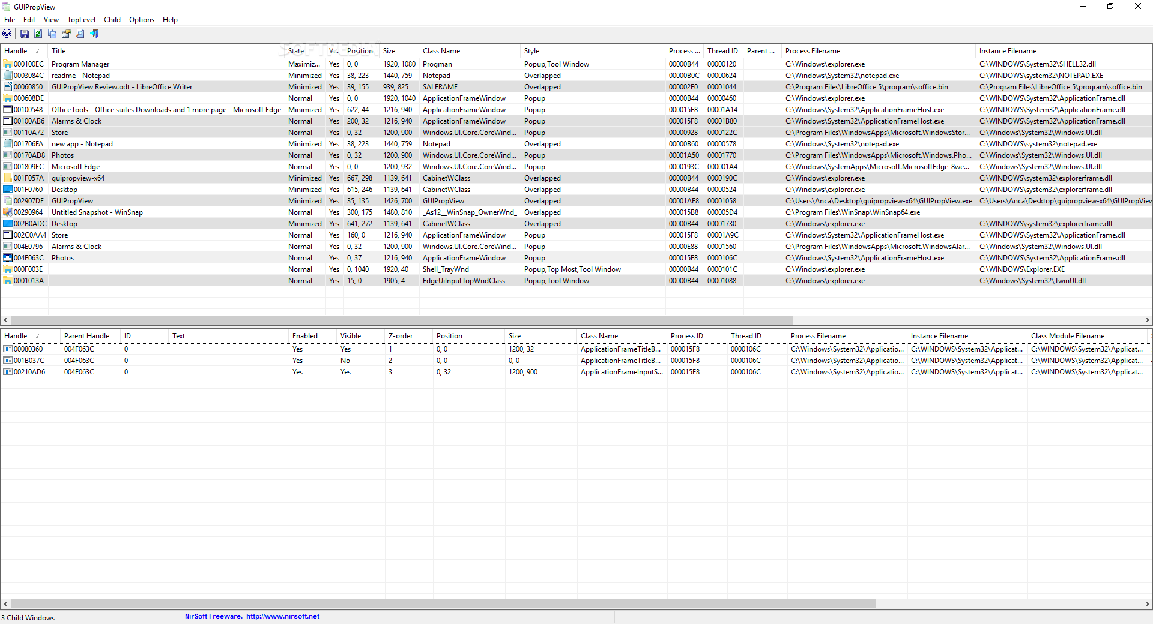Click the GUIPropView title bar app icon
This screenshot has width=1153, height=624.
click(x=6, y=7)
